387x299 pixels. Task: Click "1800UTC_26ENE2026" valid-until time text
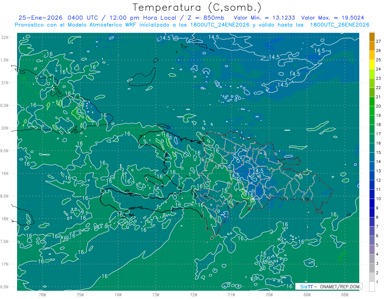[x=340, y=25]
